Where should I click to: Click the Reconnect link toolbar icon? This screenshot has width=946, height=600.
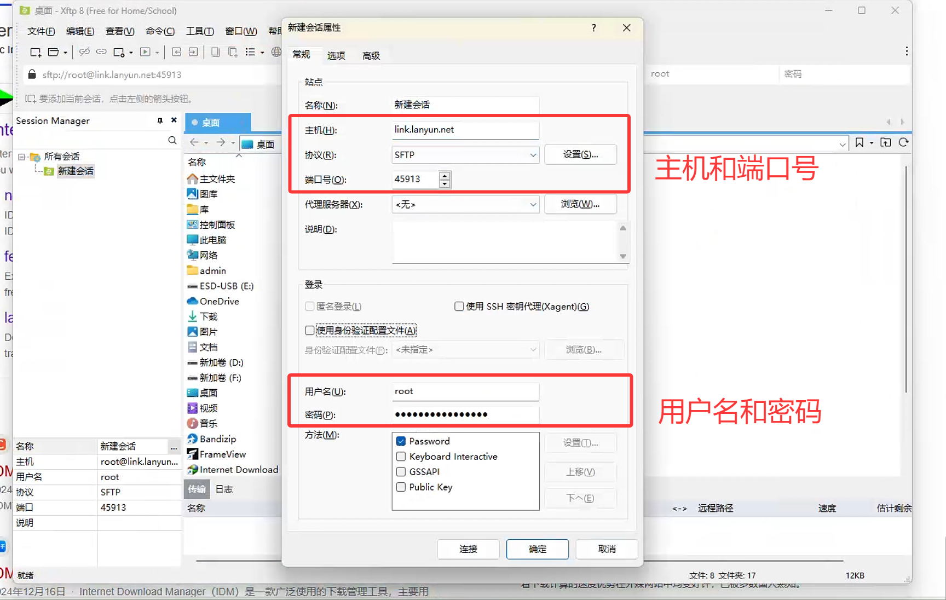coord(101,52)
